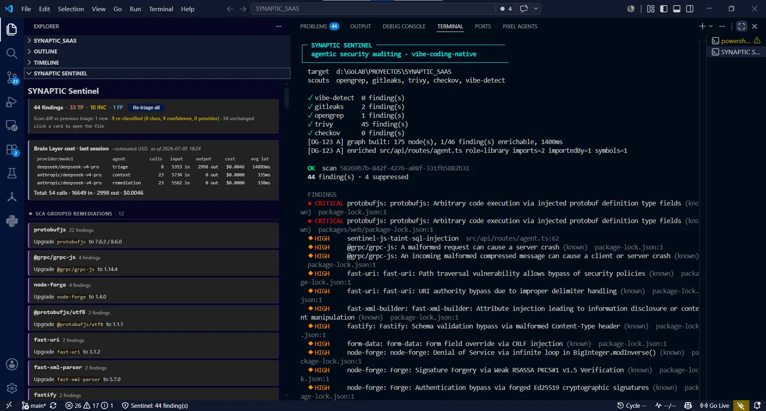Collapse the SYNAPTIC SENTINEL section
The image size is (766, 411).
tap(158, 73)
